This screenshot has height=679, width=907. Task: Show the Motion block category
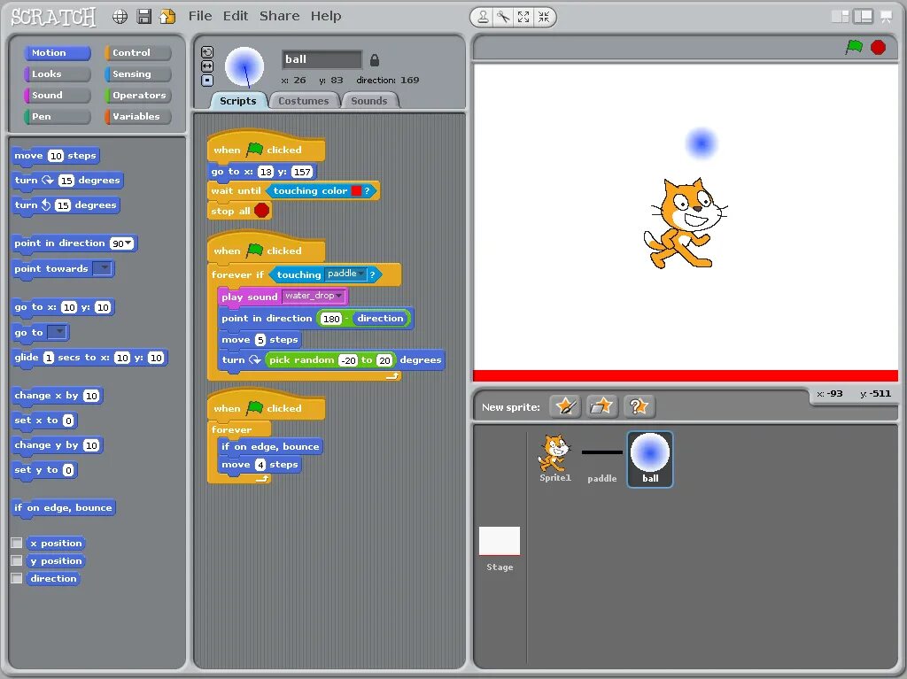[58, 52]
